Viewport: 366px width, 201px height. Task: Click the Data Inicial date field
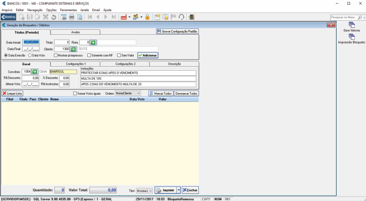tap(31, 42)
